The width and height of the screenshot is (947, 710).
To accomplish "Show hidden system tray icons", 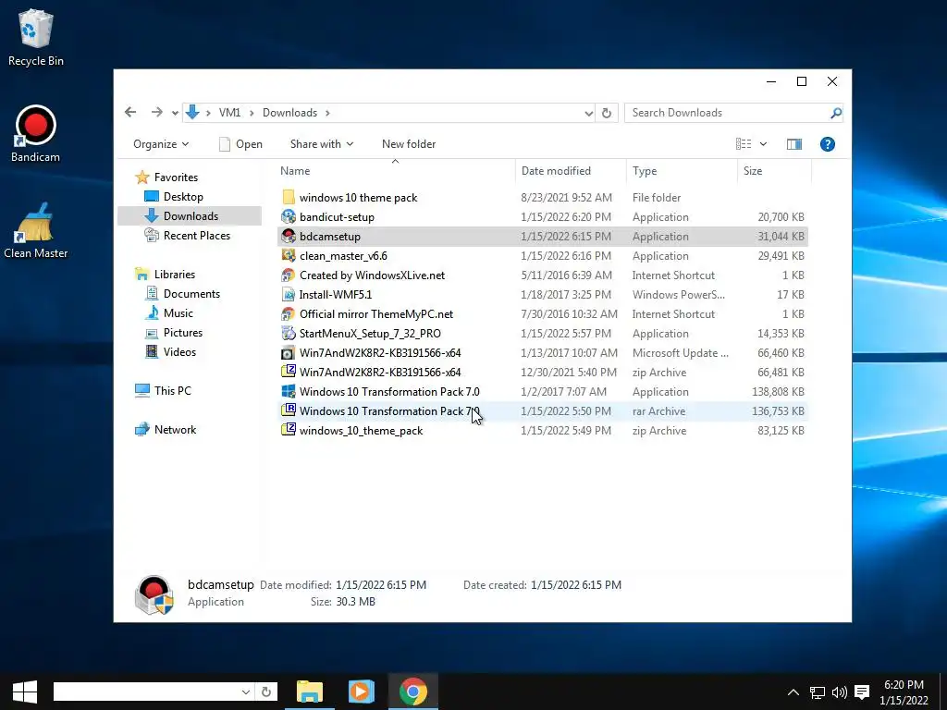I will point(793,692).
